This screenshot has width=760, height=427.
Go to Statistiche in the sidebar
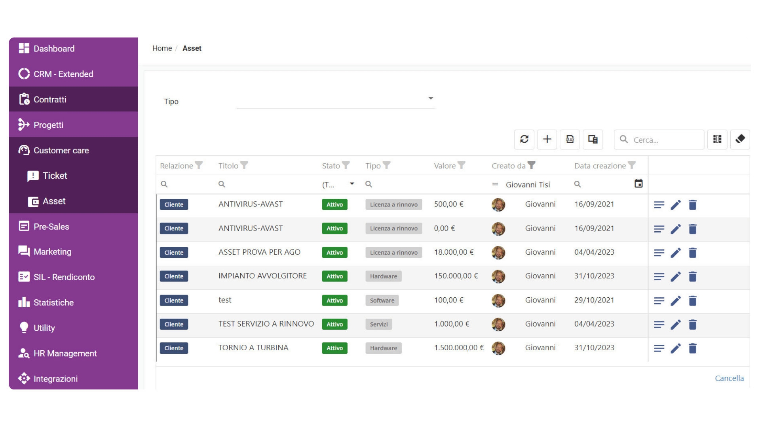53,302
